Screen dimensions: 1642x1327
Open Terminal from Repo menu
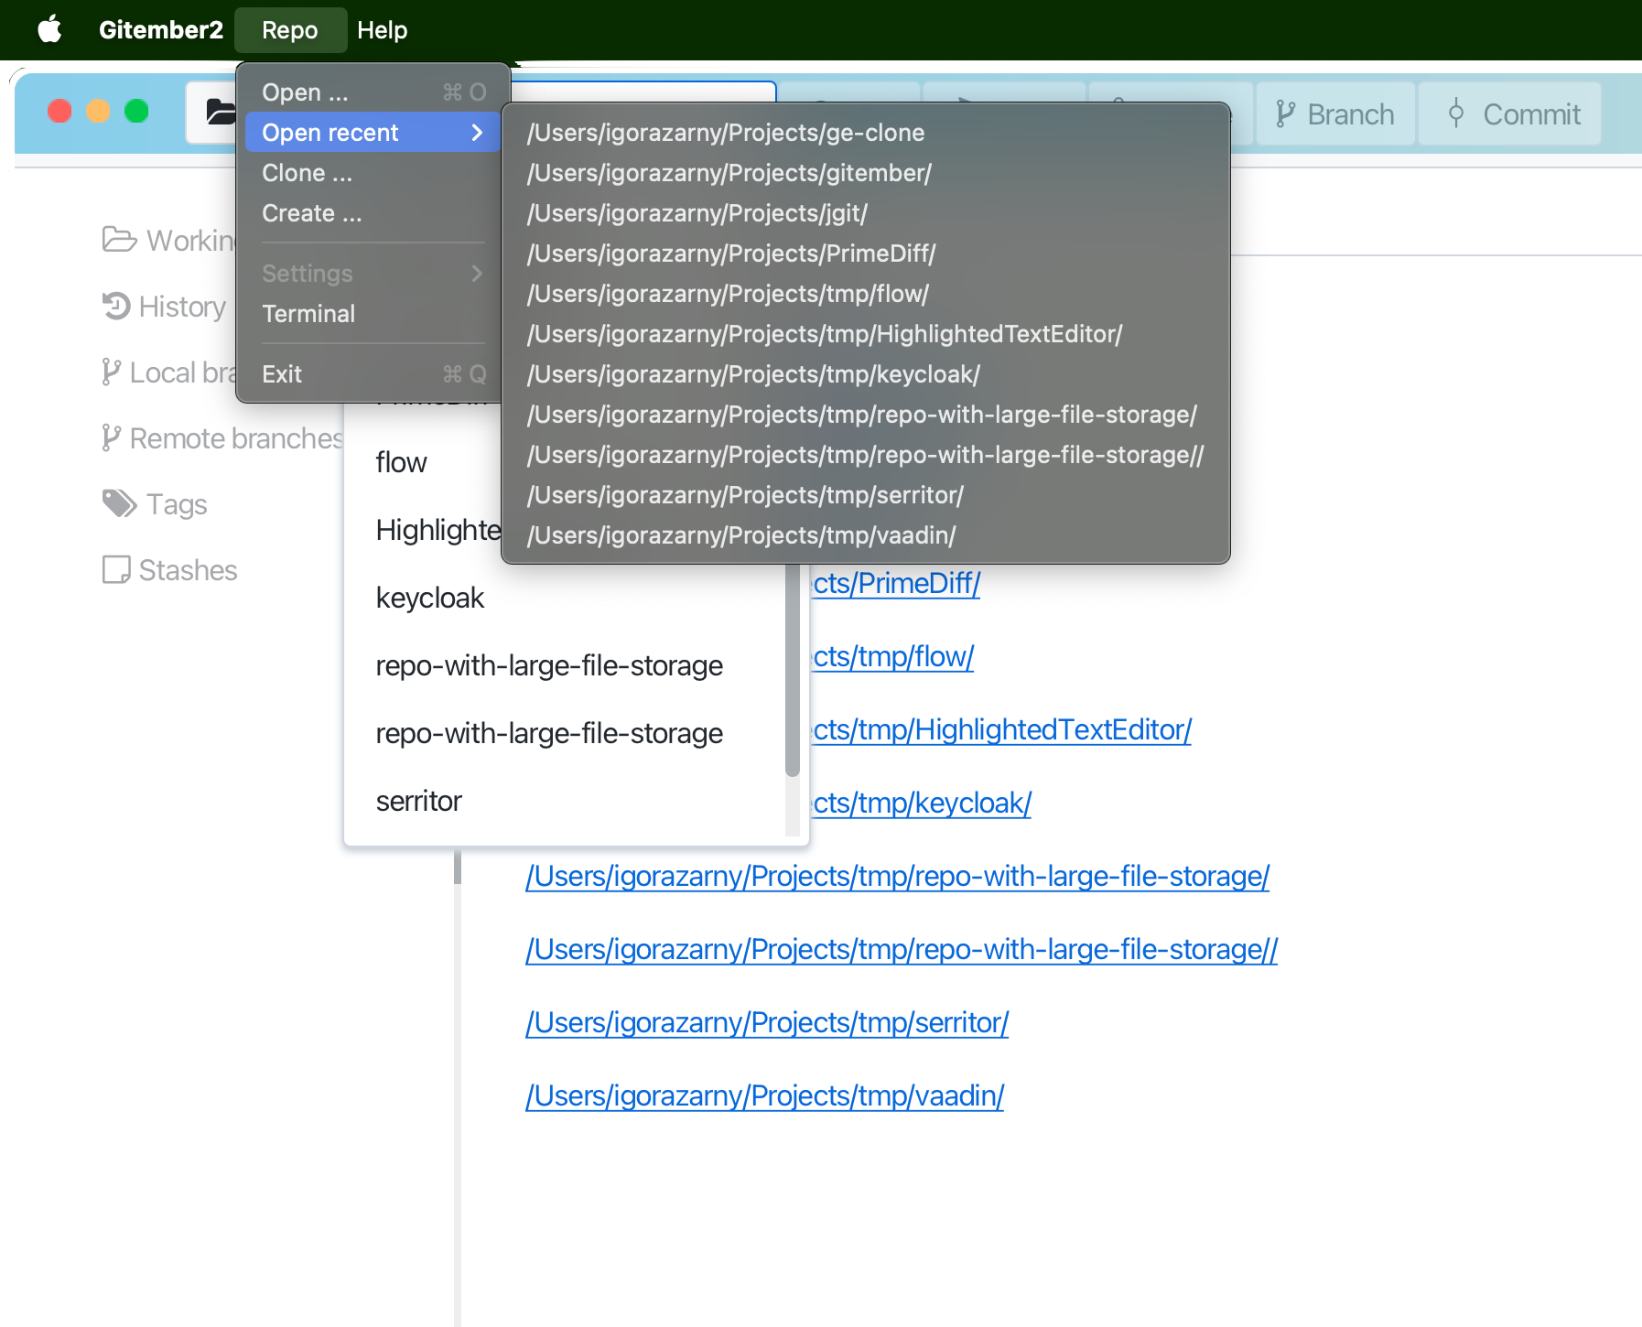point(373,314)
